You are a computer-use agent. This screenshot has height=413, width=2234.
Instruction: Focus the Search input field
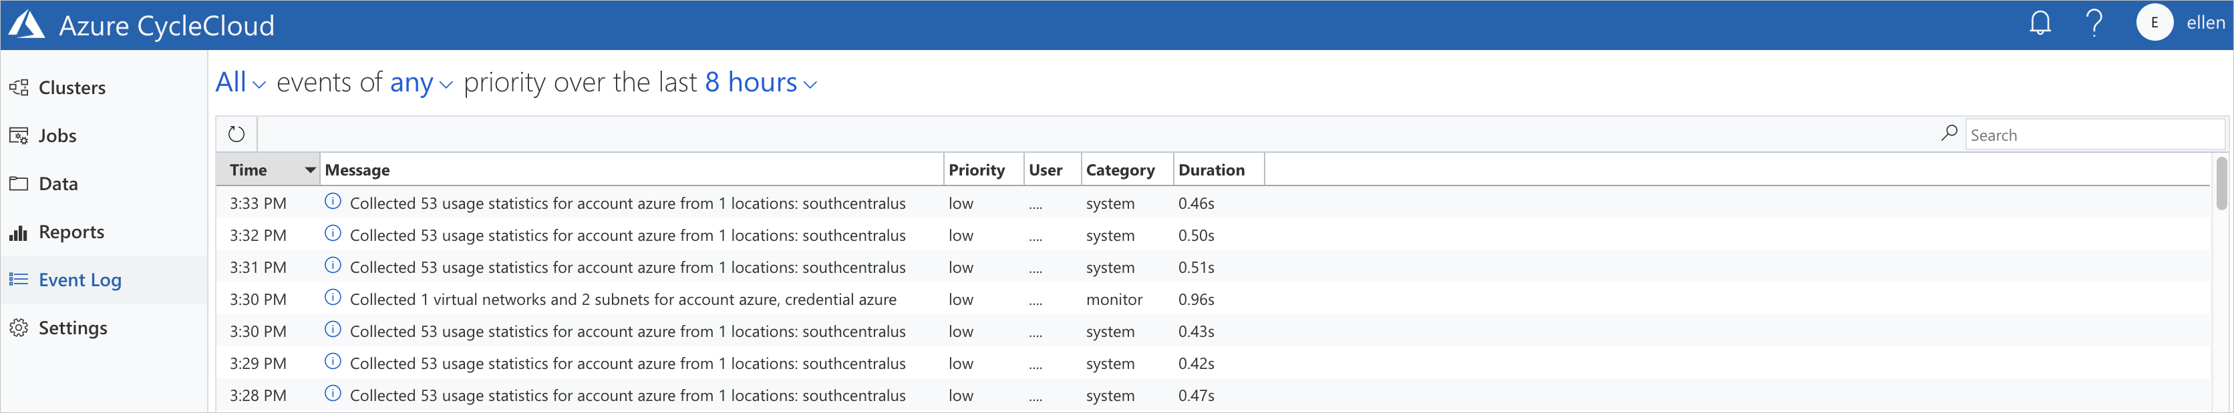[x=2094, y=135]
